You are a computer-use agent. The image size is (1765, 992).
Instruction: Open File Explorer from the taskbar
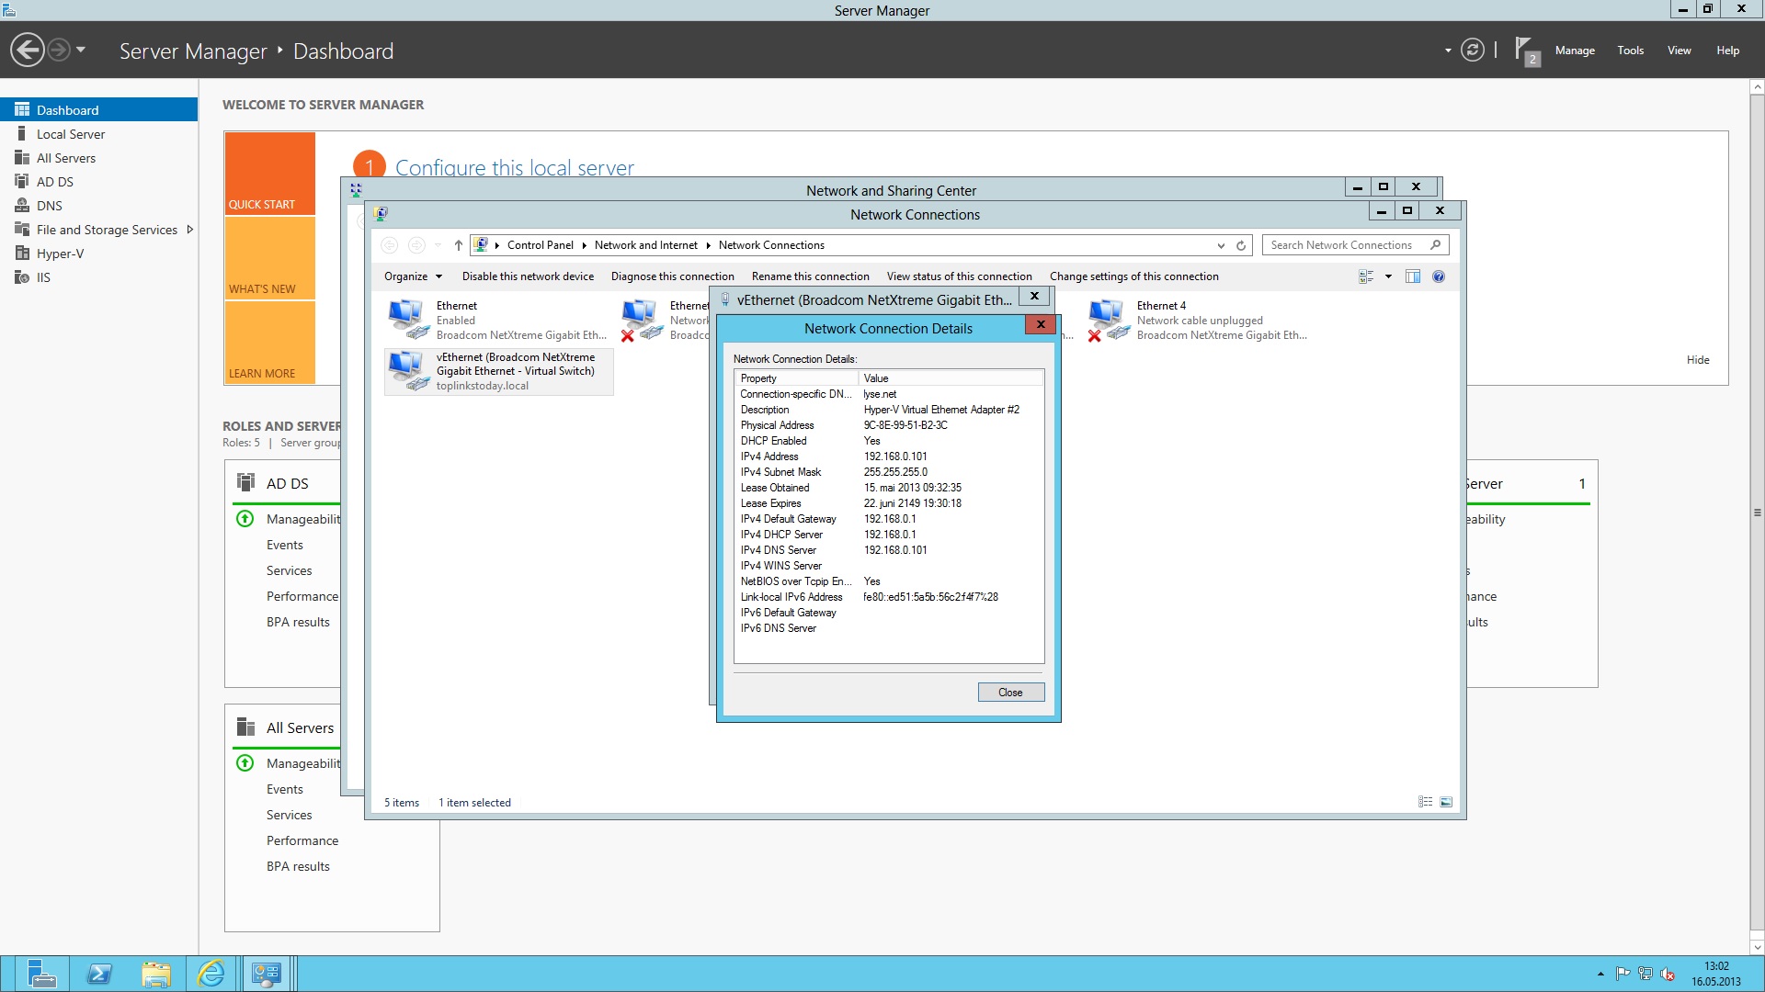pos(156,974)
